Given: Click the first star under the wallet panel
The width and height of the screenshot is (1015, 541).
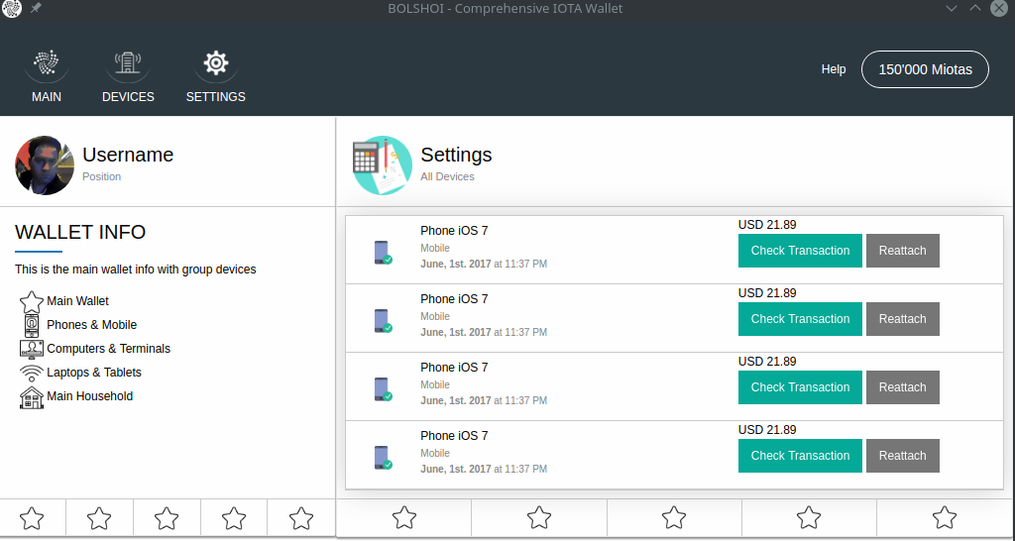Looking at the screenshot, I should (32, 517).
